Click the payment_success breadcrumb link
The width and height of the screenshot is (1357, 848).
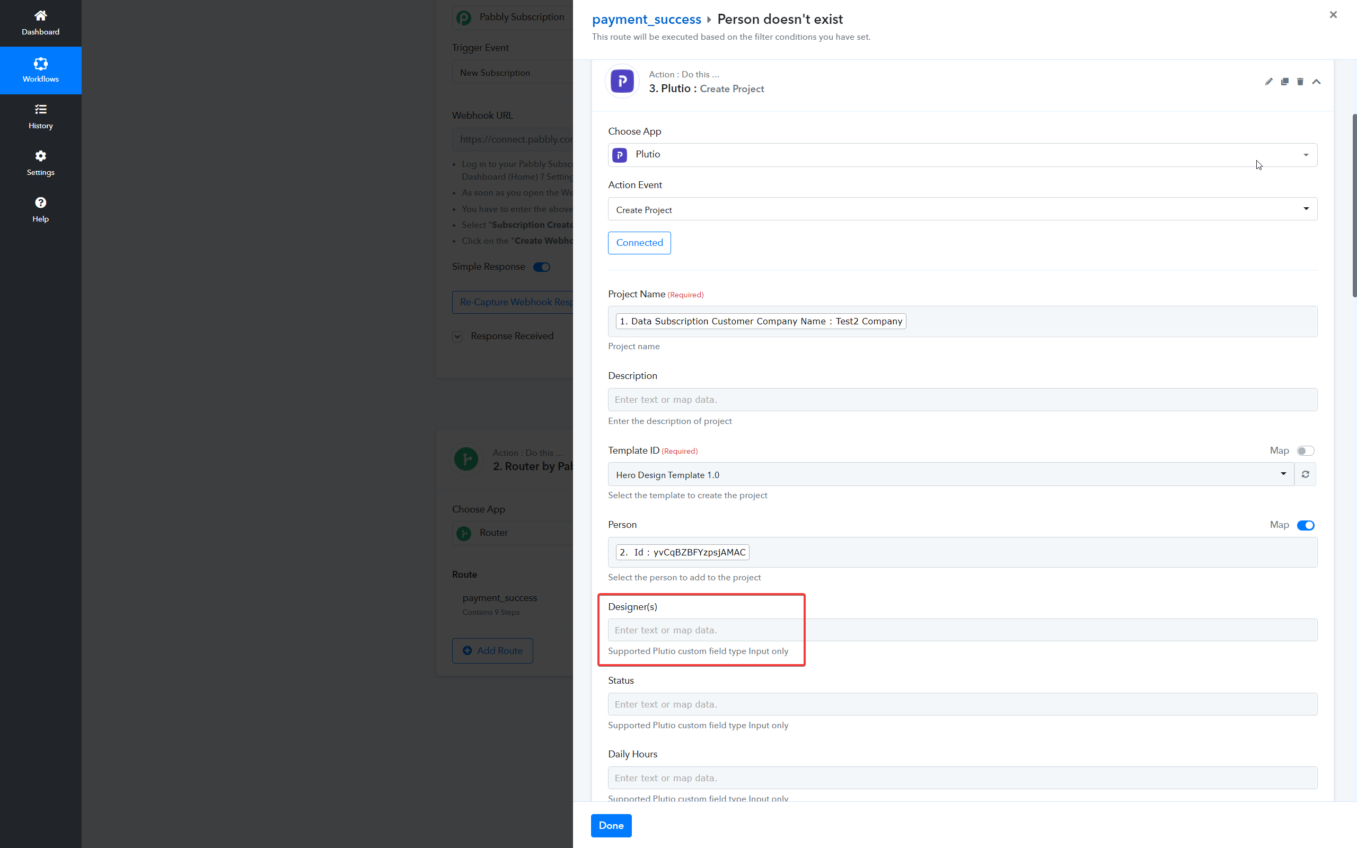646,19
